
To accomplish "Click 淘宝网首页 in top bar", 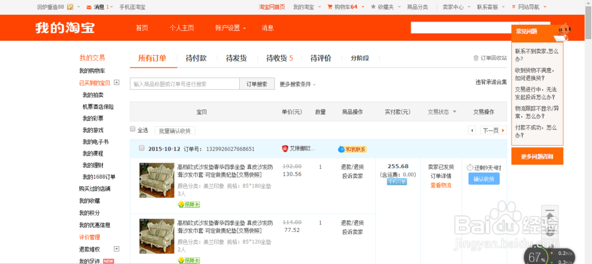I will [272, 7].
